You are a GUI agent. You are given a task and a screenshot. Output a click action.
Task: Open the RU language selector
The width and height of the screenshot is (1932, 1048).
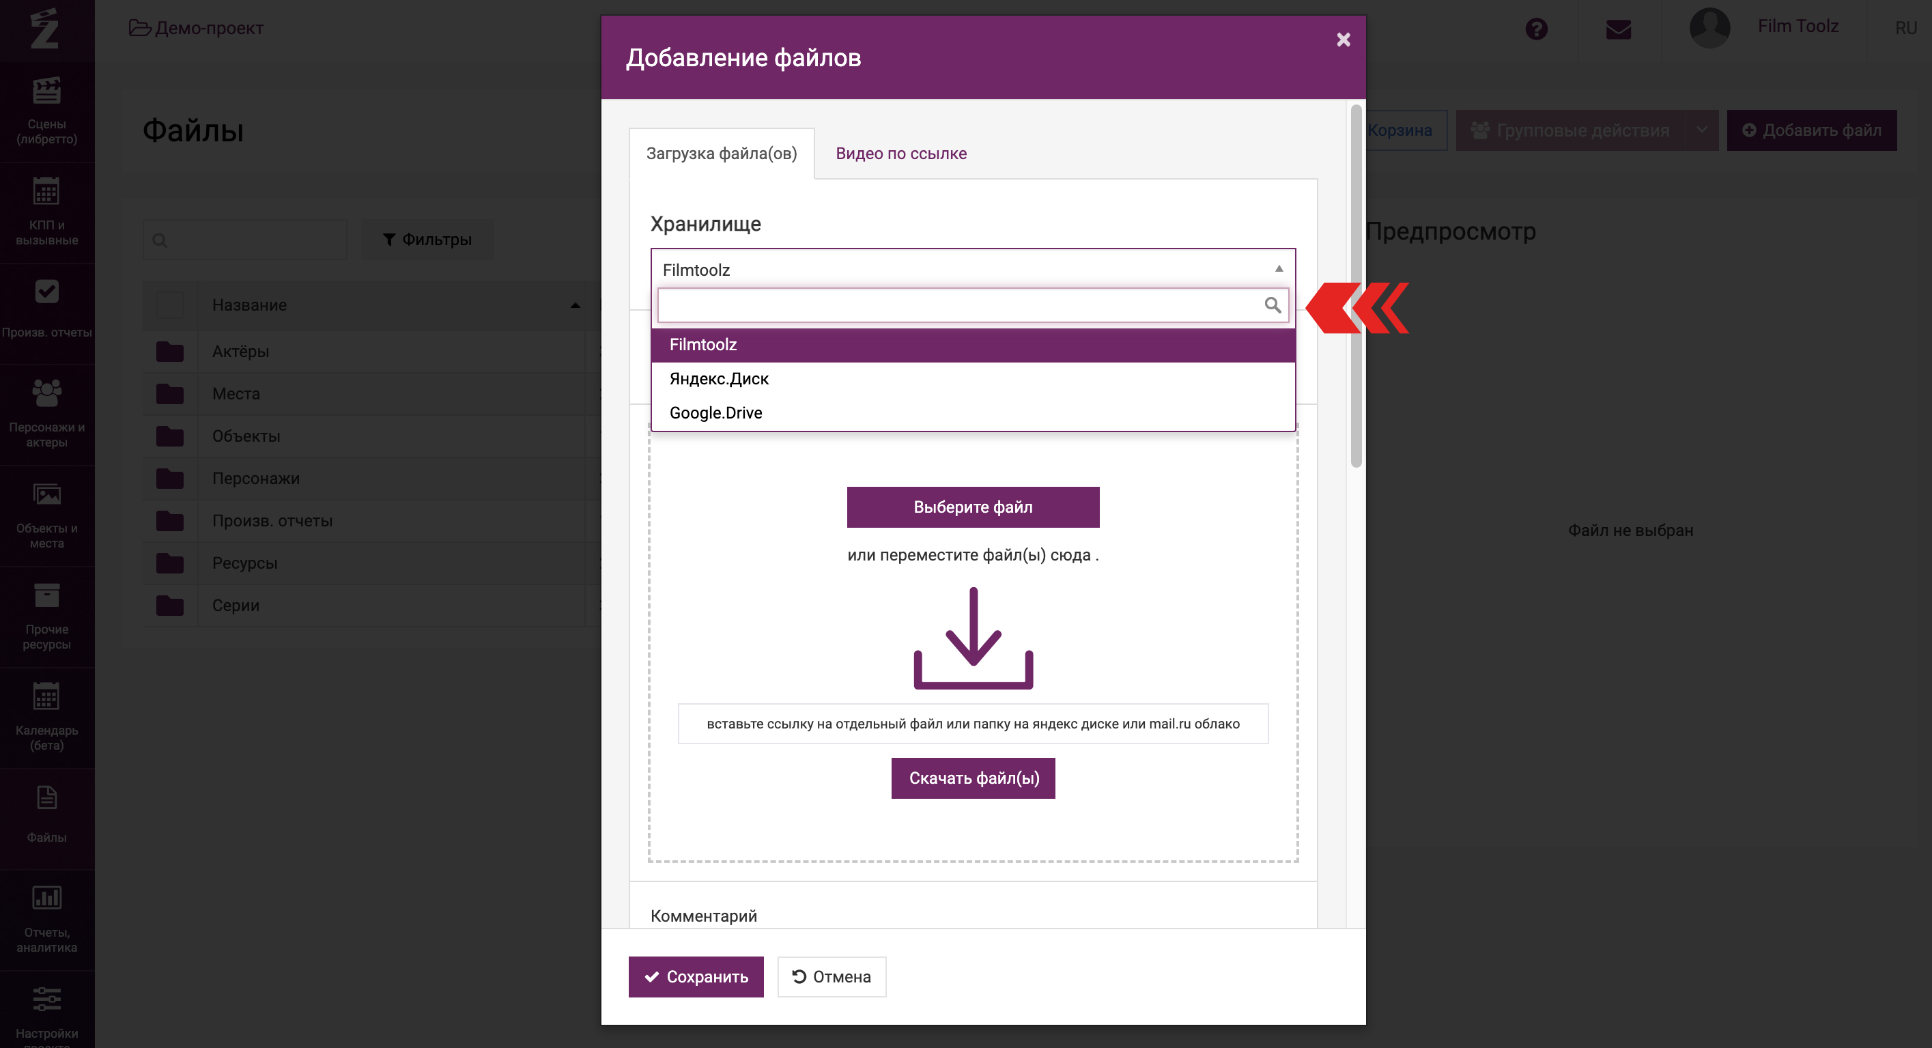[1906, 29]
